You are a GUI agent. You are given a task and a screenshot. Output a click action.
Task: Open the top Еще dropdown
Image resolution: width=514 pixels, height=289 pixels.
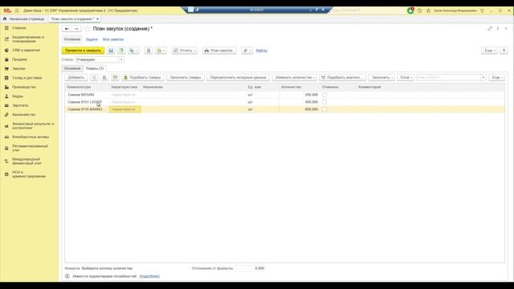[489, 51]
